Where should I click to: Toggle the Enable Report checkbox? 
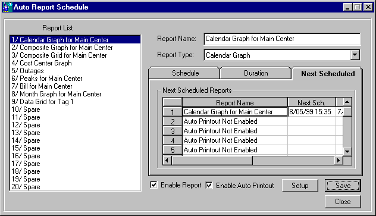coord(153,185)
